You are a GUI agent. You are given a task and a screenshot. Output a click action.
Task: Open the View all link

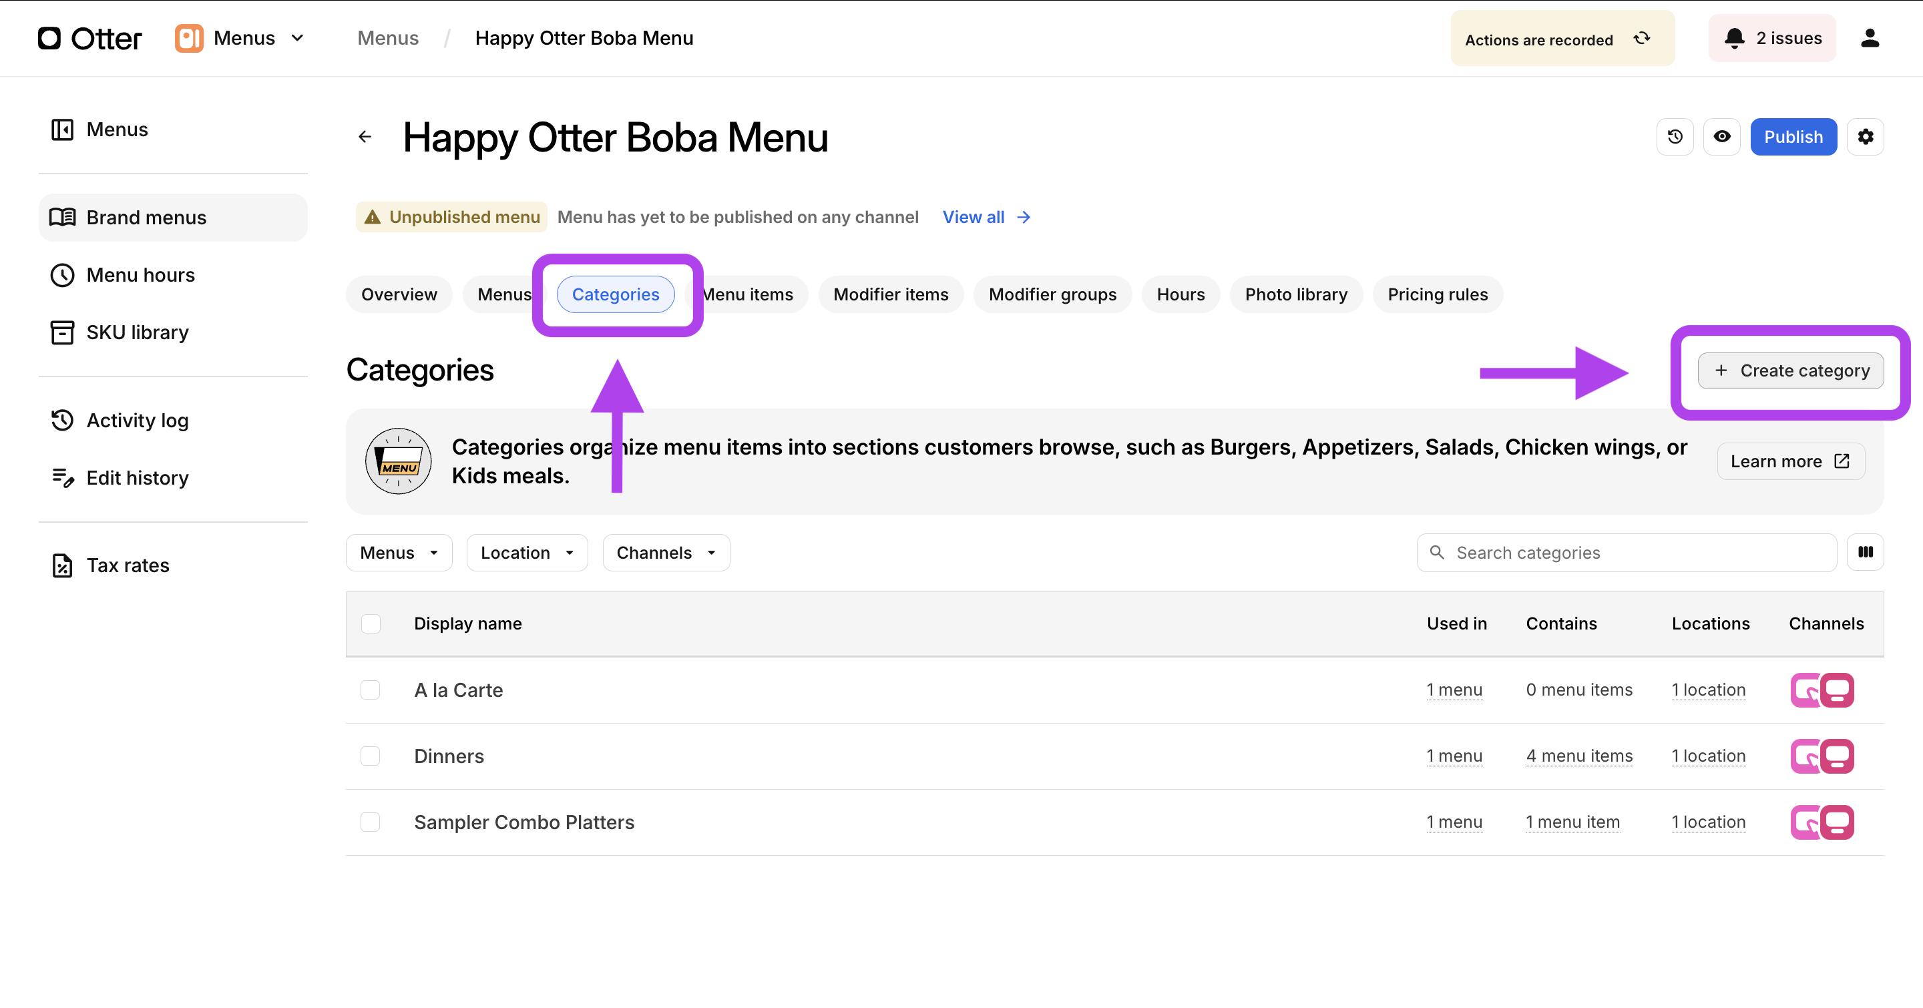tap(987, 217)
